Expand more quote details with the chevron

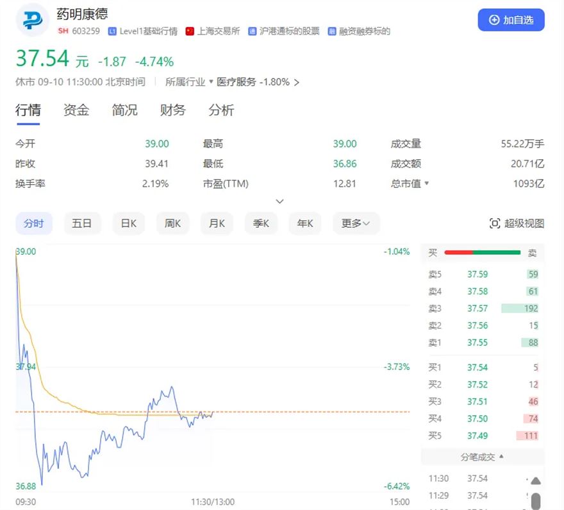(279, 201)
